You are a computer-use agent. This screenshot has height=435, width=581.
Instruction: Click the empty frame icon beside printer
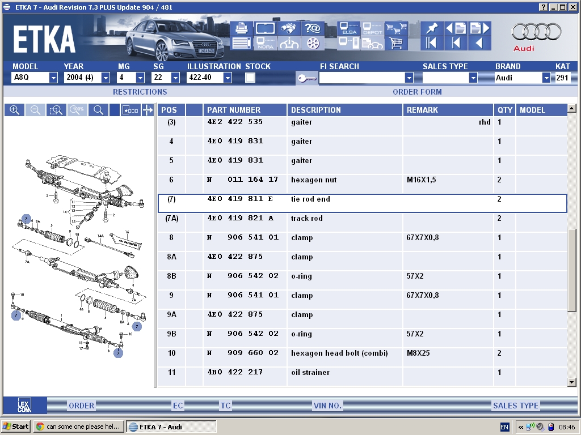pyautogui.click(x=266, y=28)
